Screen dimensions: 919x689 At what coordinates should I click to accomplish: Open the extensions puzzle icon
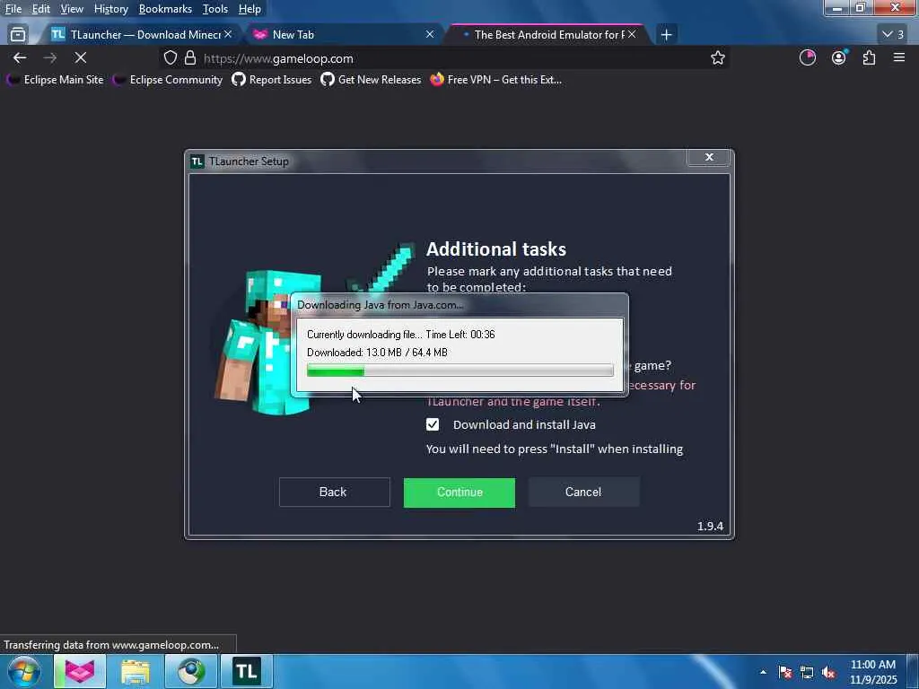[x=869, y=58]
